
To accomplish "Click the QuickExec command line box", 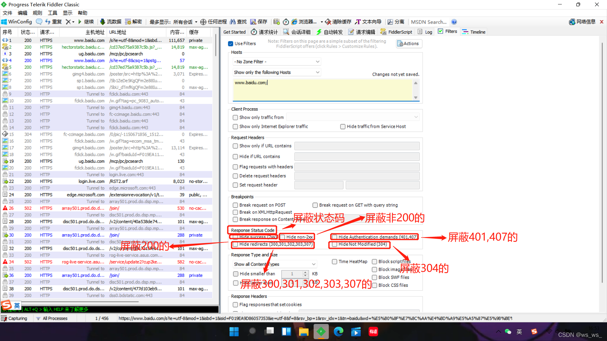I will [x=109, y=309].
